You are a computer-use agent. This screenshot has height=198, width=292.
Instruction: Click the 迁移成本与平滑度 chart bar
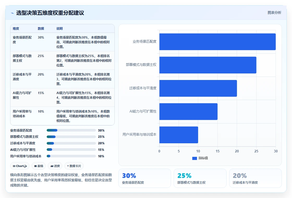click(198, 88)
